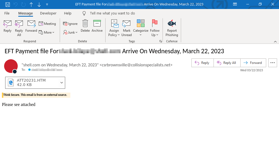Open the Categorize color menu

pyautogui.click(x=140, y=28)
